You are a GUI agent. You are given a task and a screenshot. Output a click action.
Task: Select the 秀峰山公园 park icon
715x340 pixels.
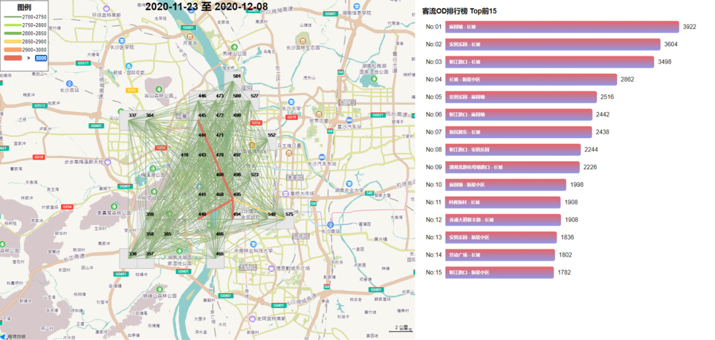[234, 46]
